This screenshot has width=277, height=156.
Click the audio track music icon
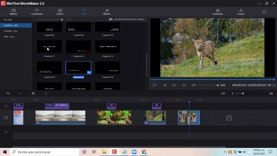tap(6, 132)
